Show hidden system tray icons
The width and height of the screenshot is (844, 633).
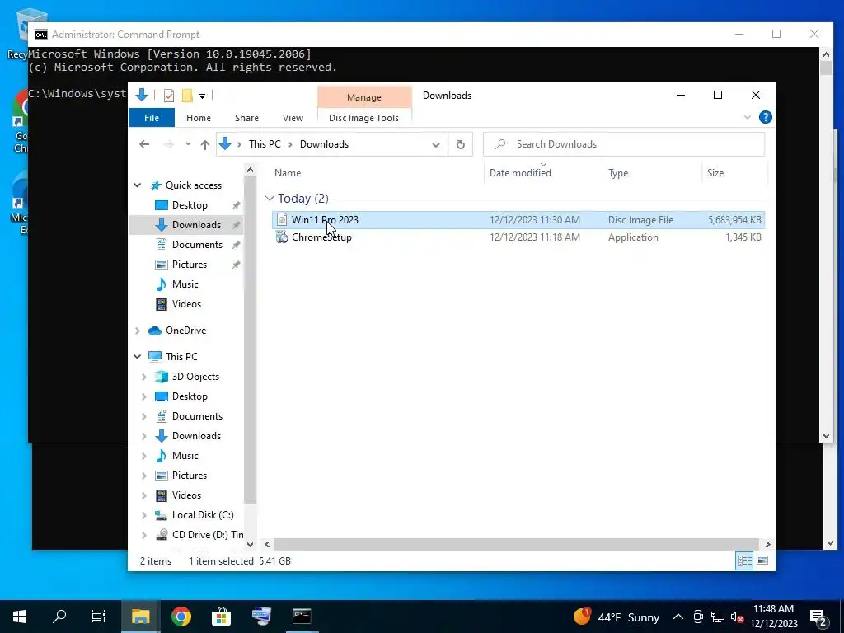click(678, 617)
